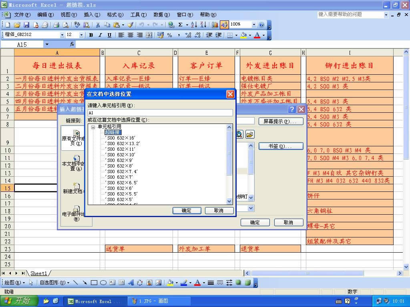The width and height of the screenshot is (410, 307).
Task: Open the 插入 menu
Action: [x=92, y=15]
